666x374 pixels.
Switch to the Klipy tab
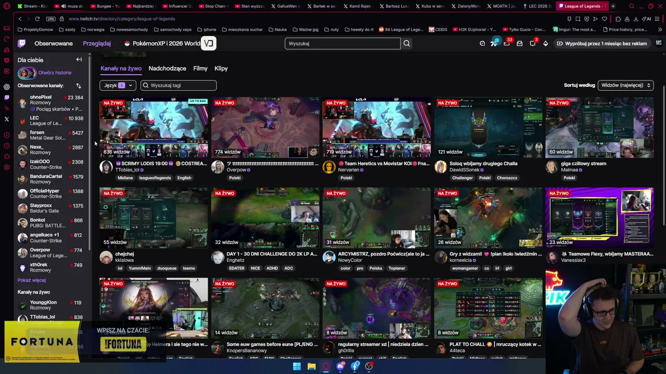click(x=221, y=69)
